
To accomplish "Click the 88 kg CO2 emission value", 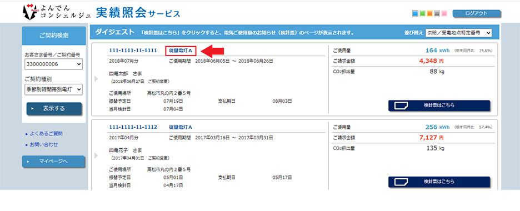I will [437, 72].
